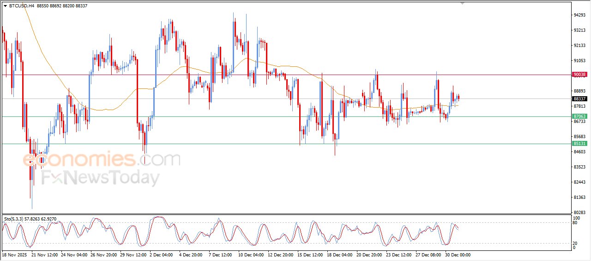Screen dimensions: 591x261
Task: Open the chart menu triangle beside BTCUSD,H4
Action: [5, 6]
